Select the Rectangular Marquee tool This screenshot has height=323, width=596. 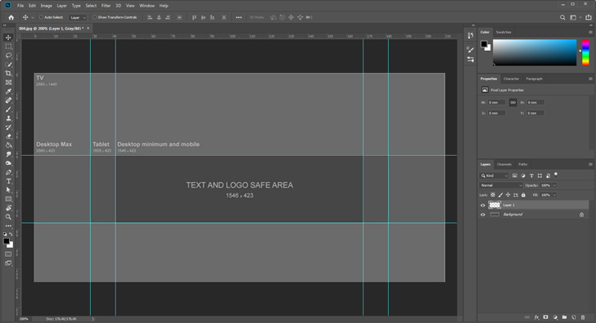click(8, 47)
